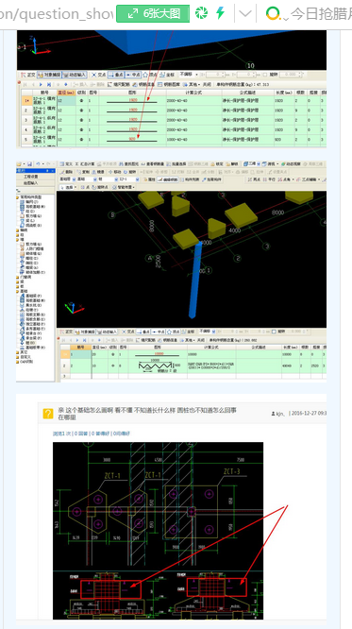This screenshot has height=629, width=352.
Task: Expand the 常用构件类型 tree node
Action: (29, 197)
